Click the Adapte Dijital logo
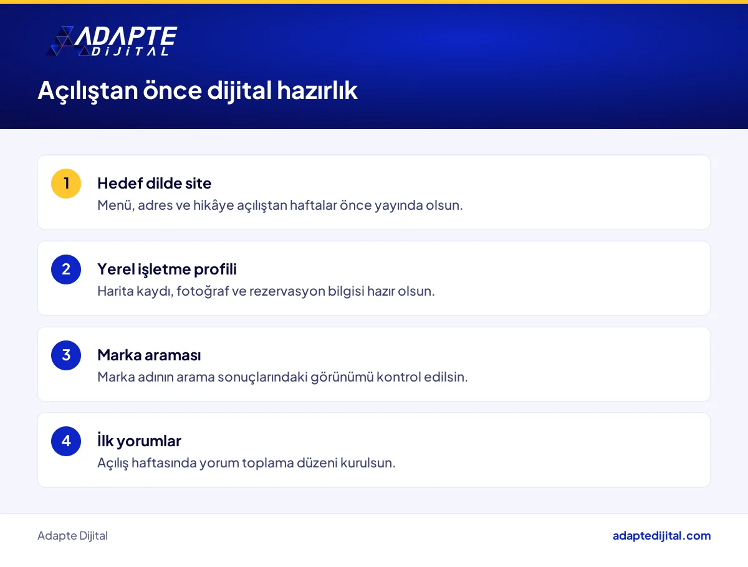 click(112, 42)
